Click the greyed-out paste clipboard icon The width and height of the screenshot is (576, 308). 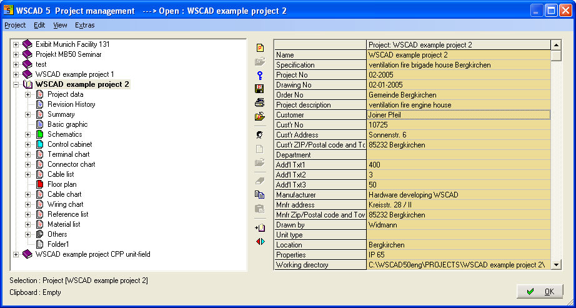click(x=260, y=209)
